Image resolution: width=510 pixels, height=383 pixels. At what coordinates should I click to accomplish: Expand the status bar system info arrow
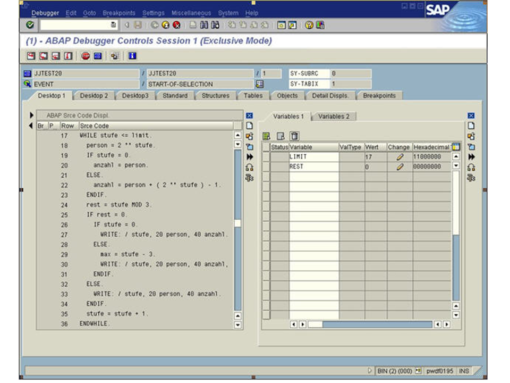pyautogui.click(x=370, y=370)
